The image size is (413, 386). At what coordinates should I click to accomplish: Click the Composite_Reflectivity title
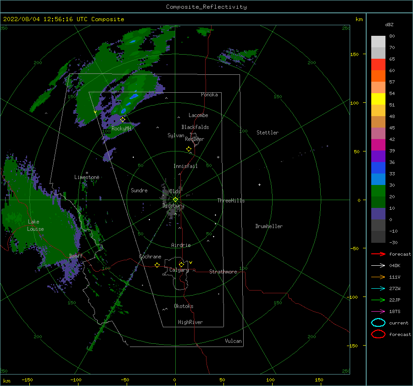[206, 7]
